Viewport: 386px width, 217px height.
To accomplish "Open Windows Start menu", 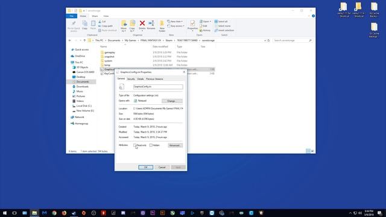I will 5,213.
